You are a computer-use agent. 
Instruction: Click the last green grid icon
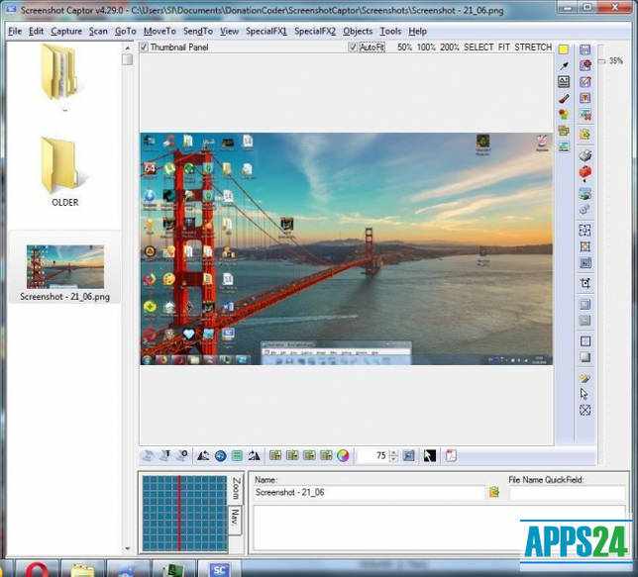click(326, 456)
